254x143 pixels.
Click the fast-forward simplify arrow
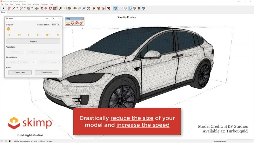click(47, 35)
